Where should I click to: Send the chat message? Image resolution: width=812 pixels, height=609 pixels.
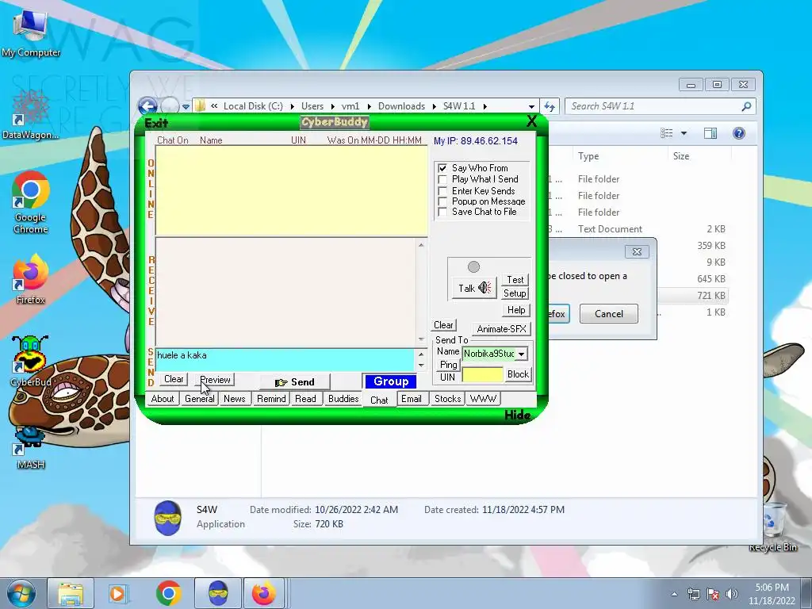[x=295, y=382]
